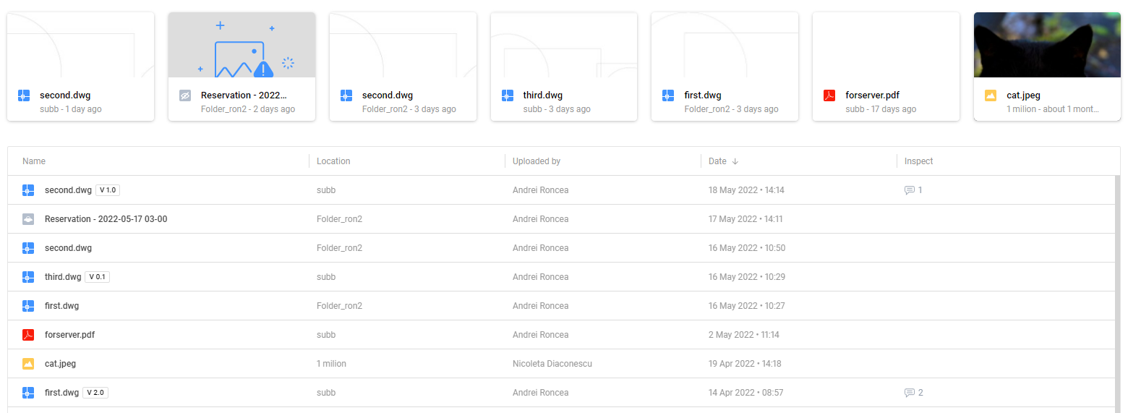This screenshot has width=1128, height=413.
Task: Click the Location column header
Action: click(x=333, y=161)
